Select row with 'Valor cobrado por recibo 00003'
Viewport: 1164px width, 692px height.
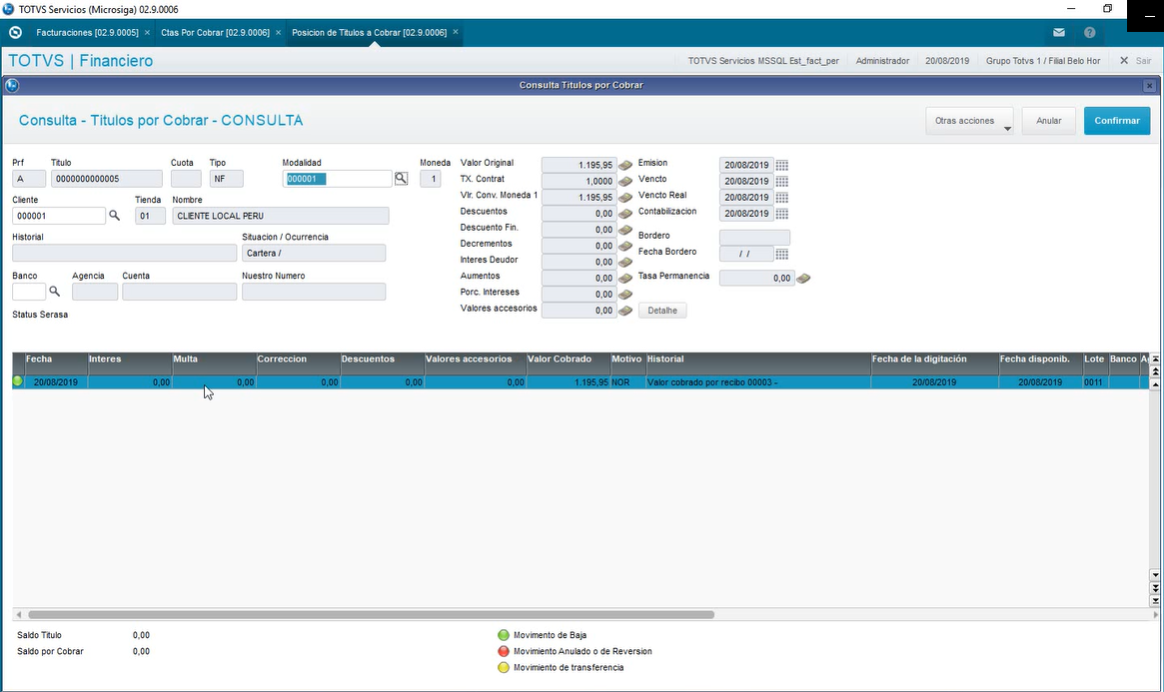(581, 382)
